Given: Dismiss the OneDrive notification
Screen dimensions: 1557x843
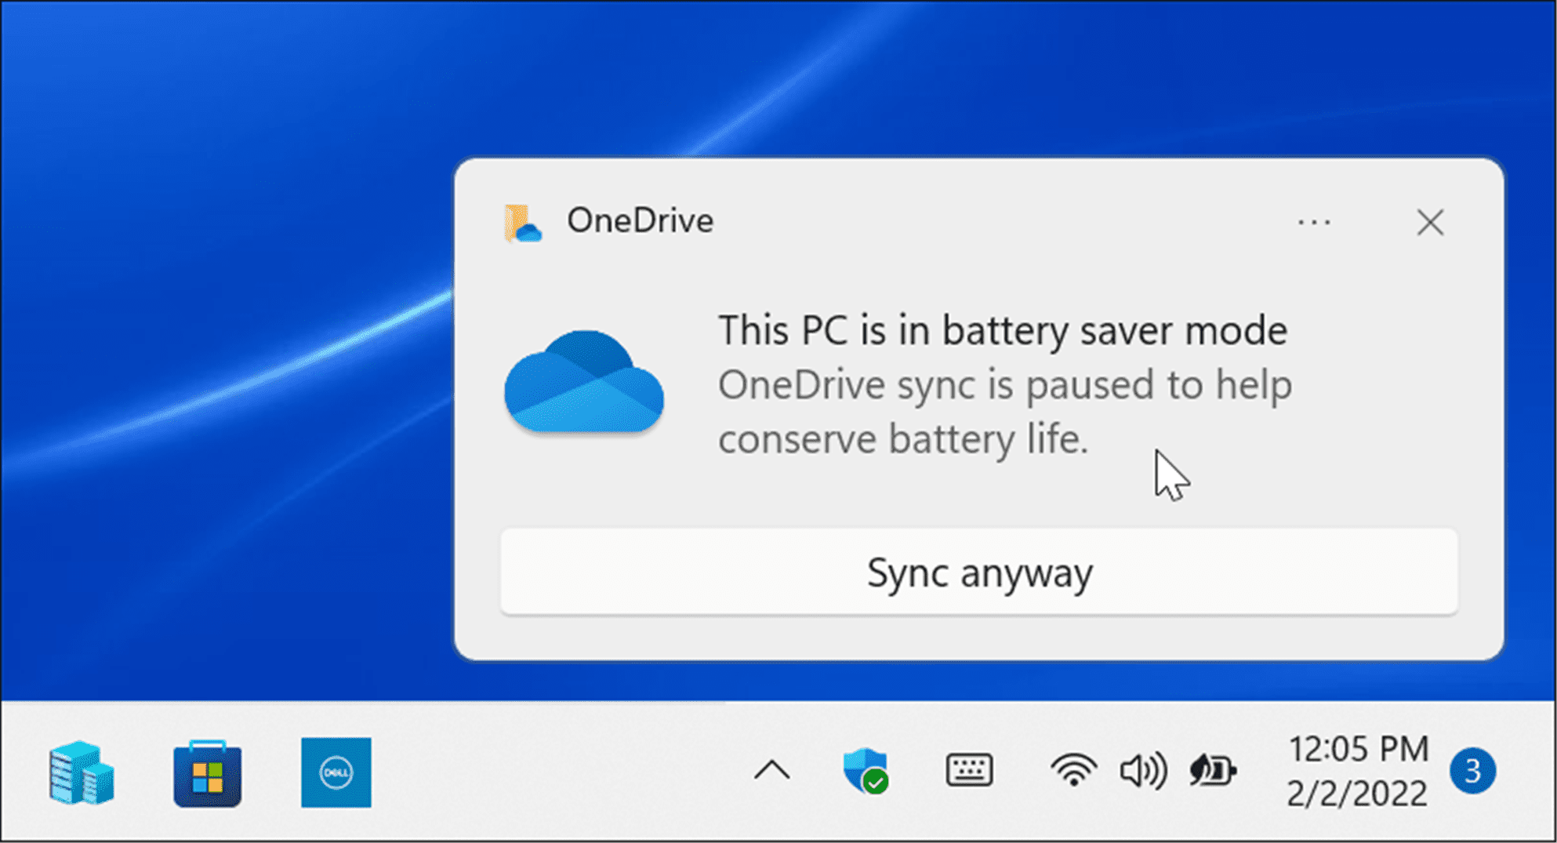Looking at the screenshot, I should [x=1430, y=223].
